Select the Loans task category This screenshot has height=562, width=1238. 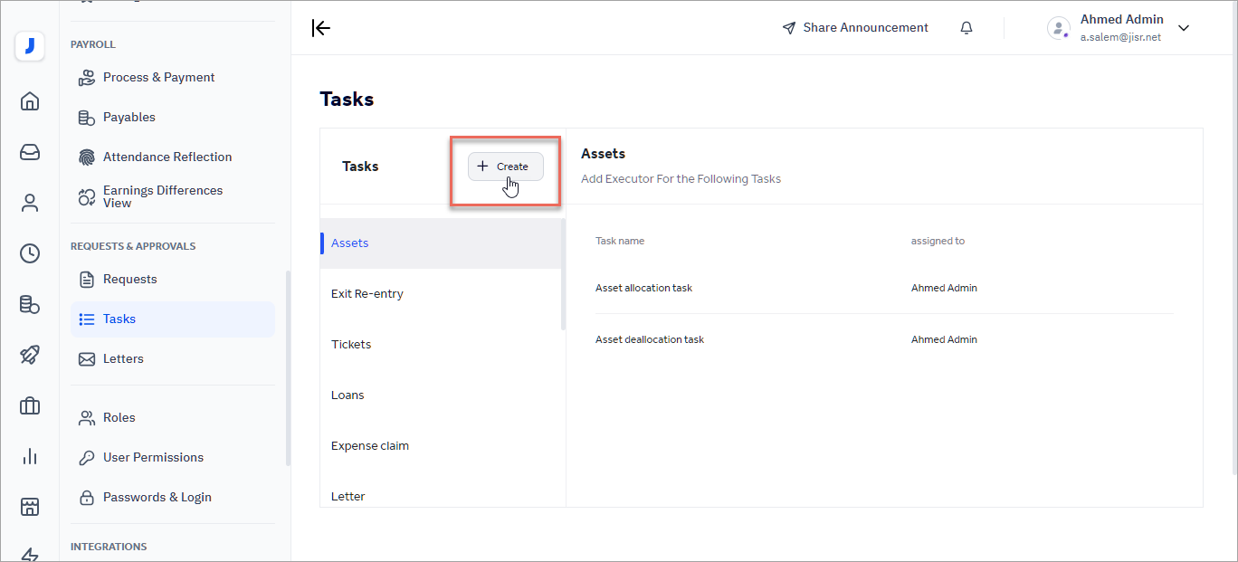click(348, 395)
